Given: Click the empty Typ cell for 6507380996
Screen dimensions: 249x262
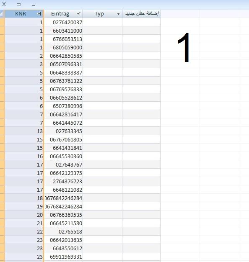Looking at the screenshot, I should tap(103, 106).
